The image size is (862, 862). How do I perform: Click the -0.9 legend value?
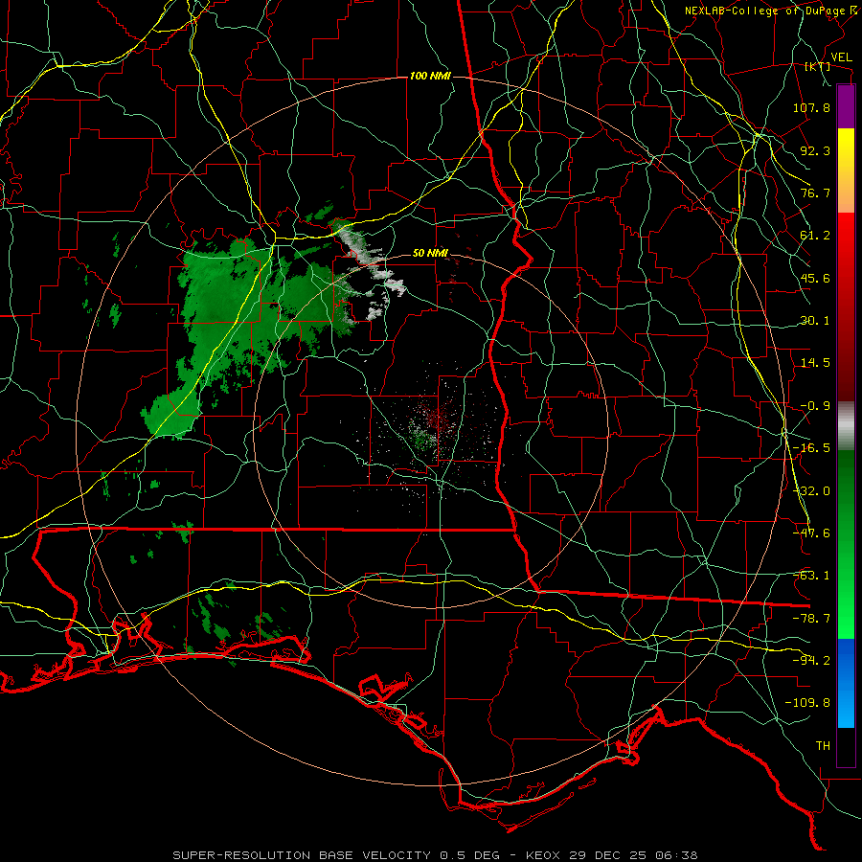pyautogui.click(x=815, y=406)
